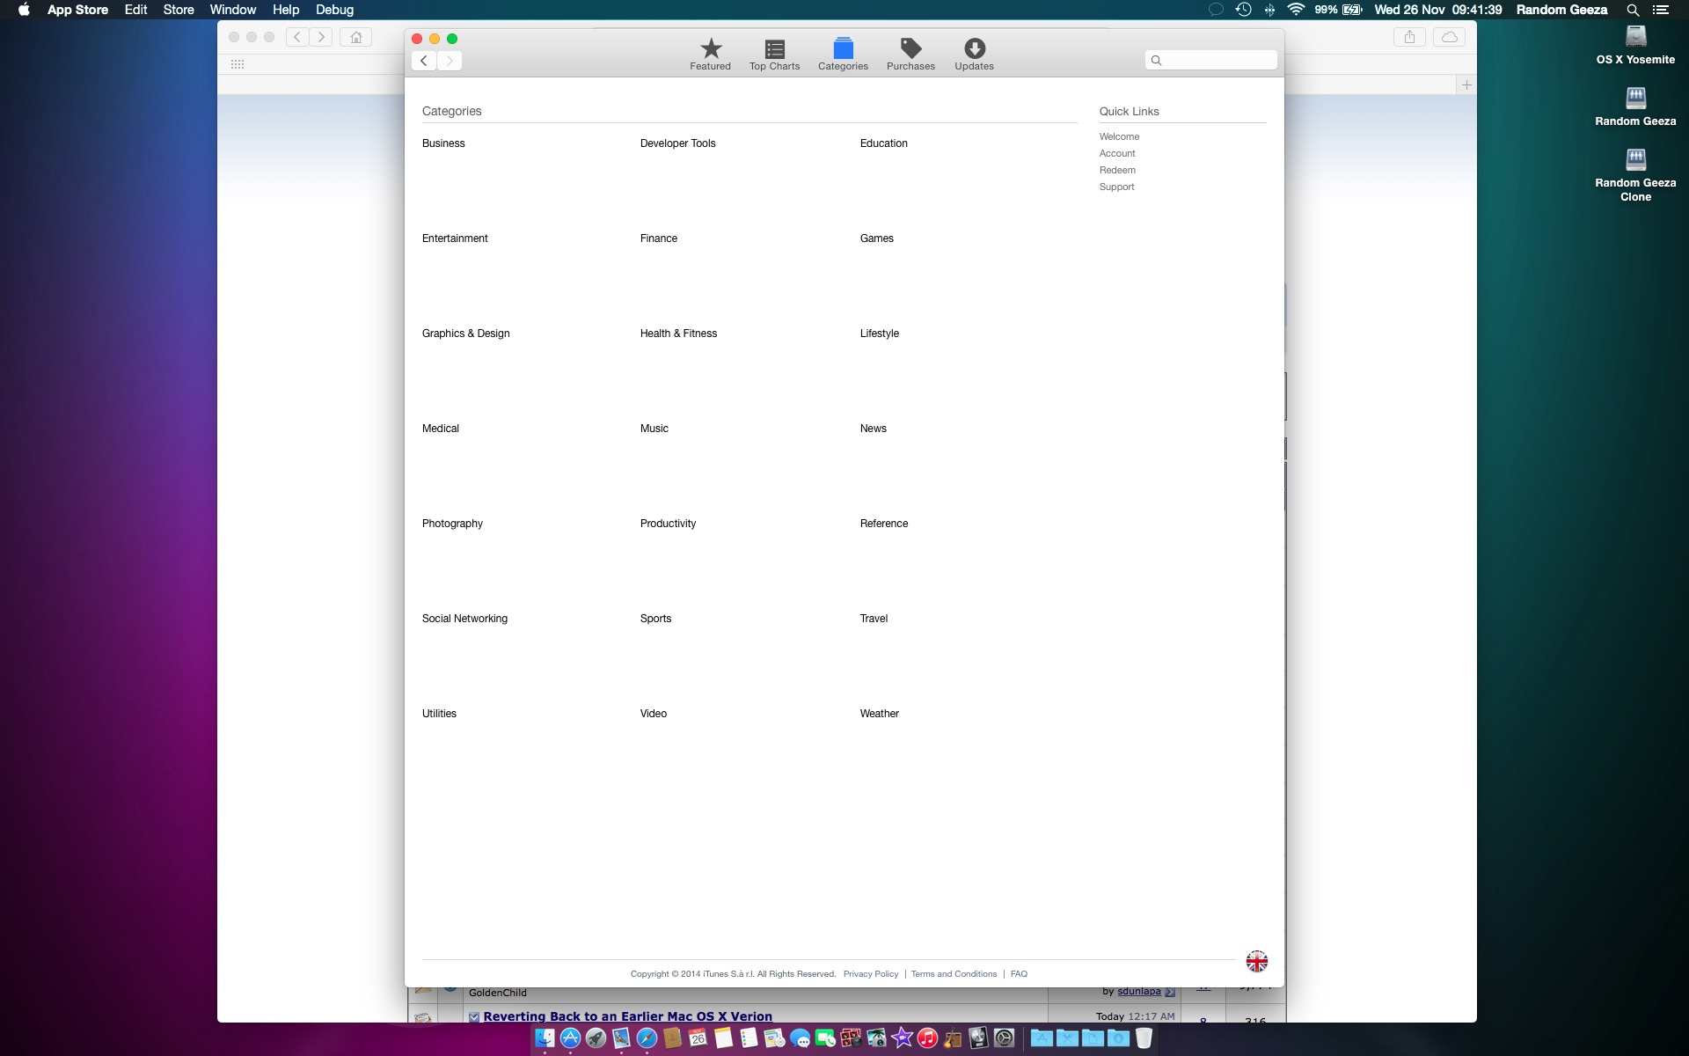Click the Safari home button
Screen dimensions: 1689x1056
coord(356,37)
